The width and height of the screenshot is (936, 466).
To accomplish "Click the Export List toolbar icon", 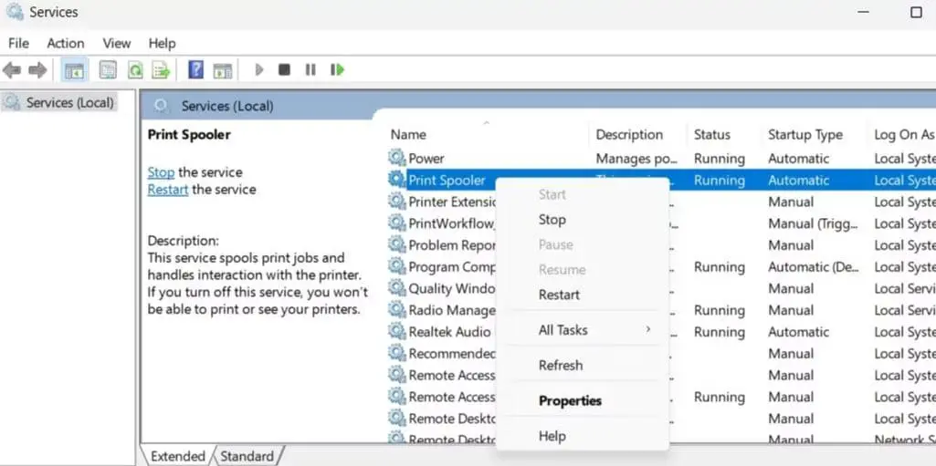I will [x=161, y=70].
